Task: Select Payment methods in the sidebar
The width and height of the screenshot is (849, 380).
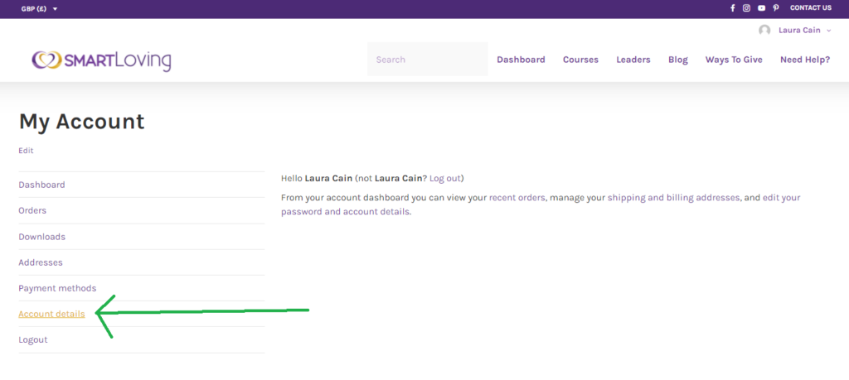Action: click(x=57, y=288)
